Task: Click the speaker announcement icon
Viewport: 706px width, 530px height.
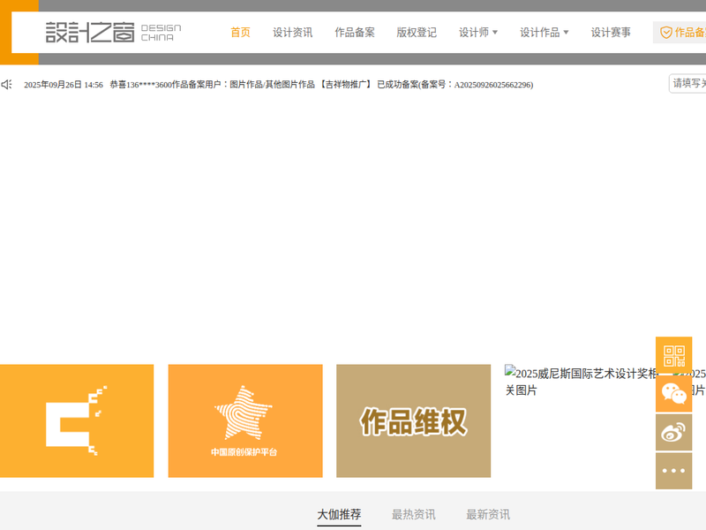Action: click(7, 85)
